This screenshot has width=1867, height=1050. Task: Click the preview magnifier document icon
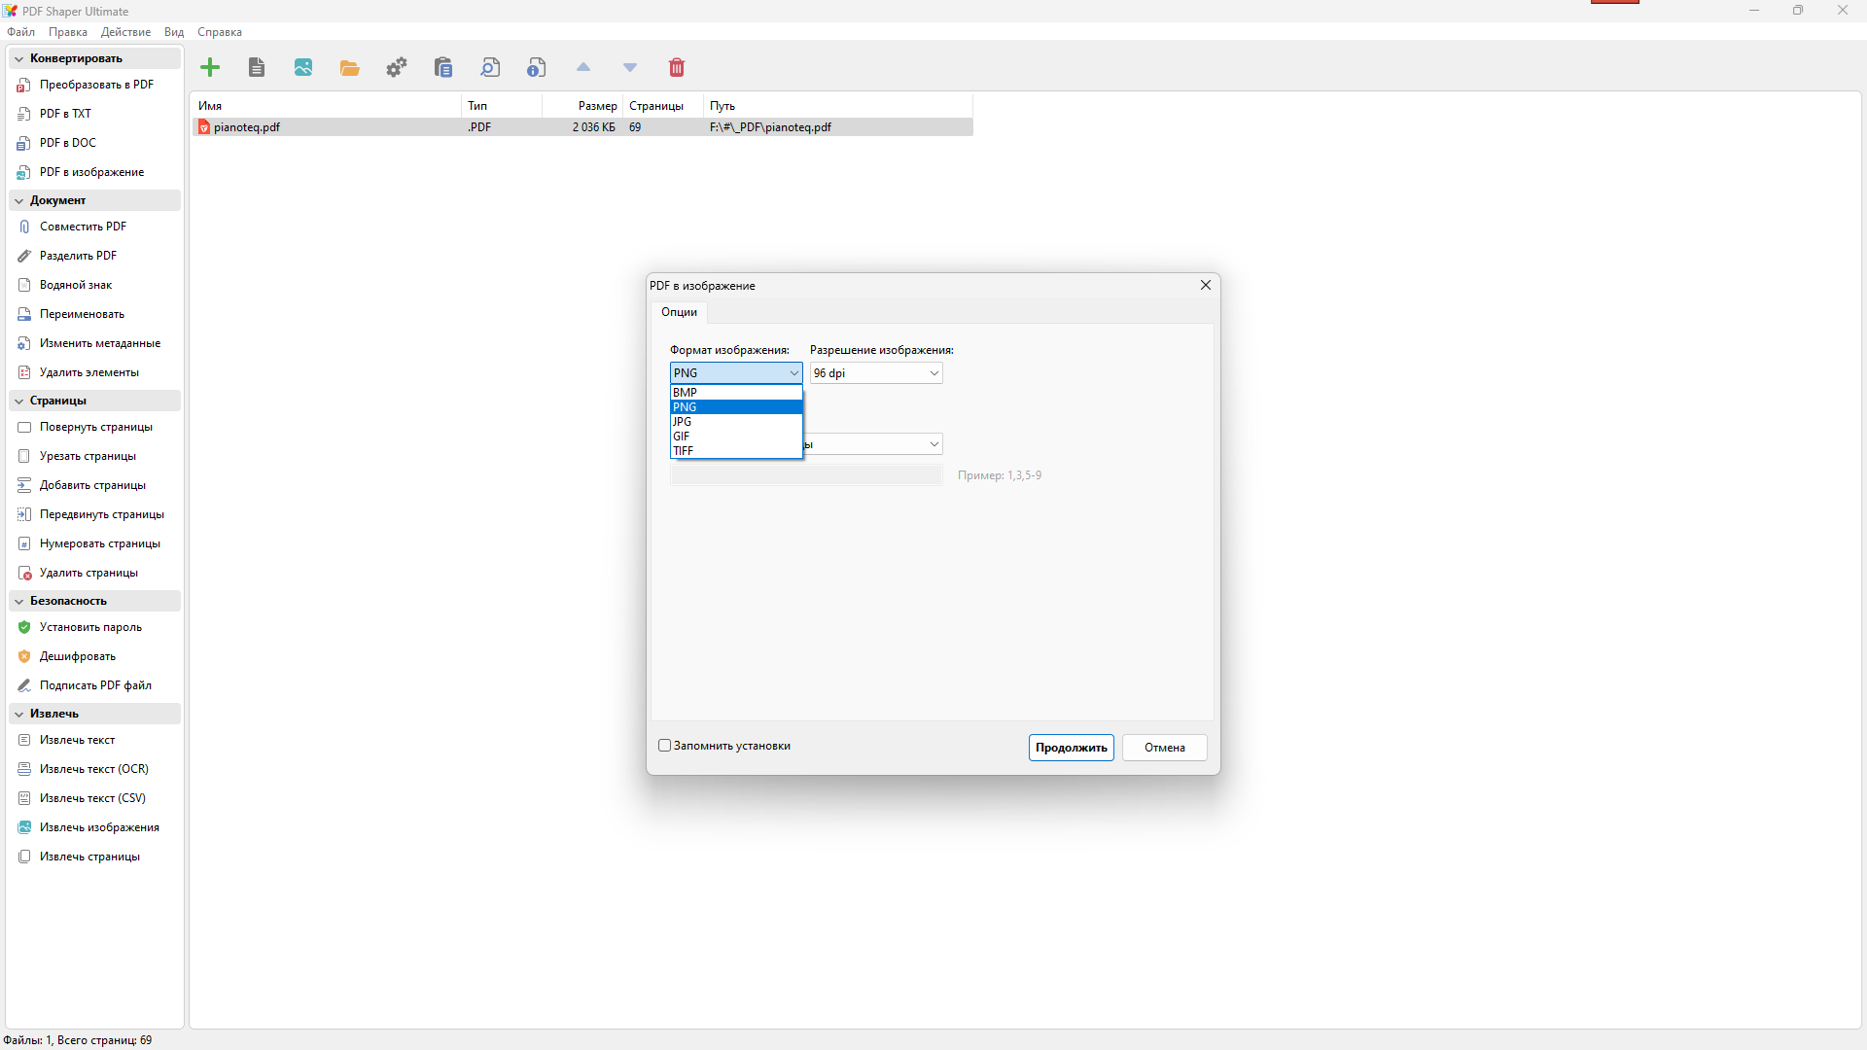[x=490, y=67]
